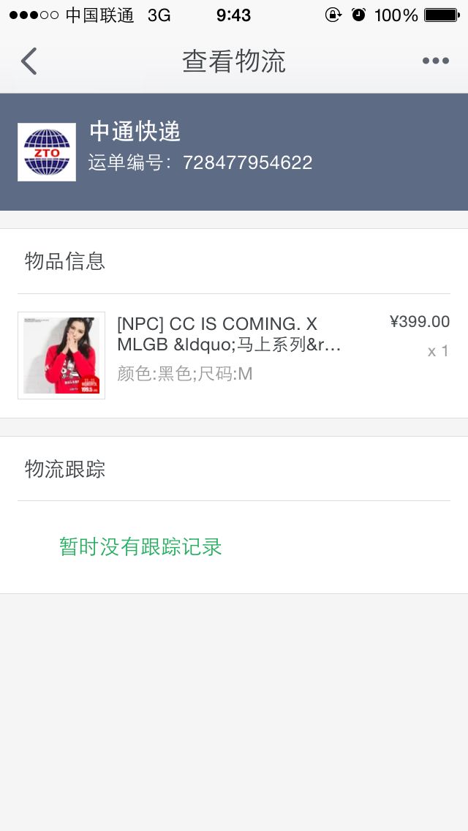
Task: Tap the 中国联通 carrier label
Action: [x=99, y=15]
